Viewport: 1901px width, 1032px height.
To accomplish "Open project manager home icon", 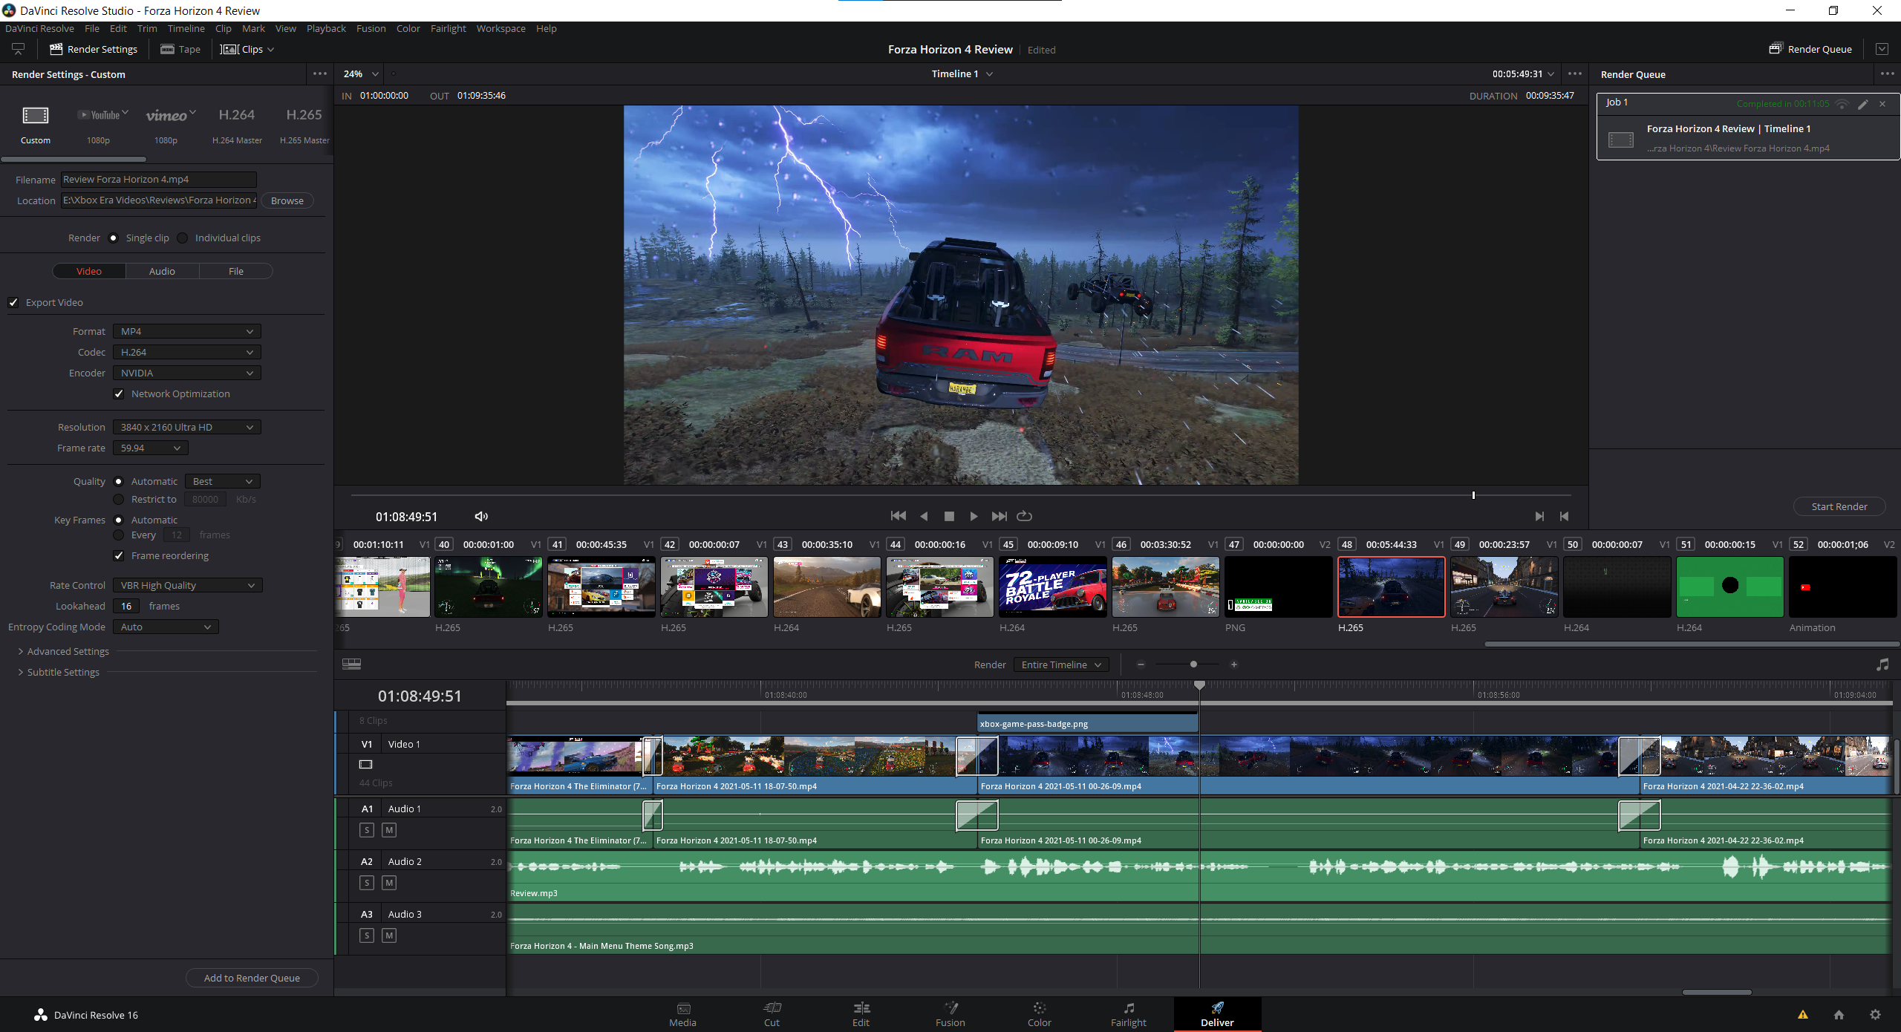I will (x=1839, y=1014).
